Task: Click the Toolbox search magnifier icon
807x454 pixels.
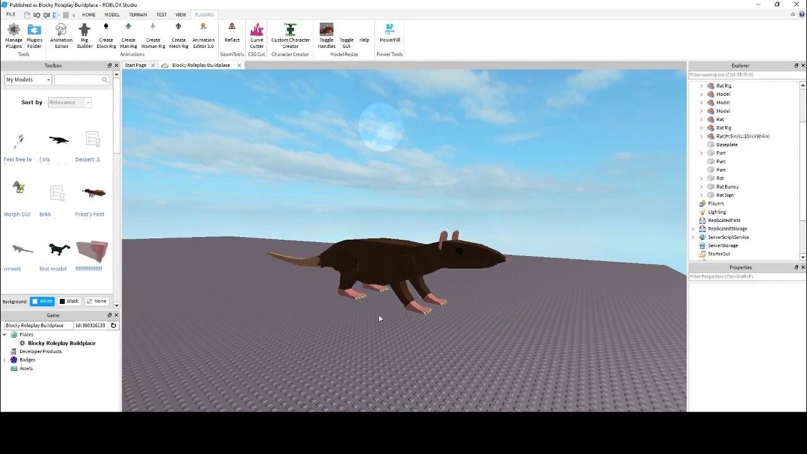Action: point(105,80)
